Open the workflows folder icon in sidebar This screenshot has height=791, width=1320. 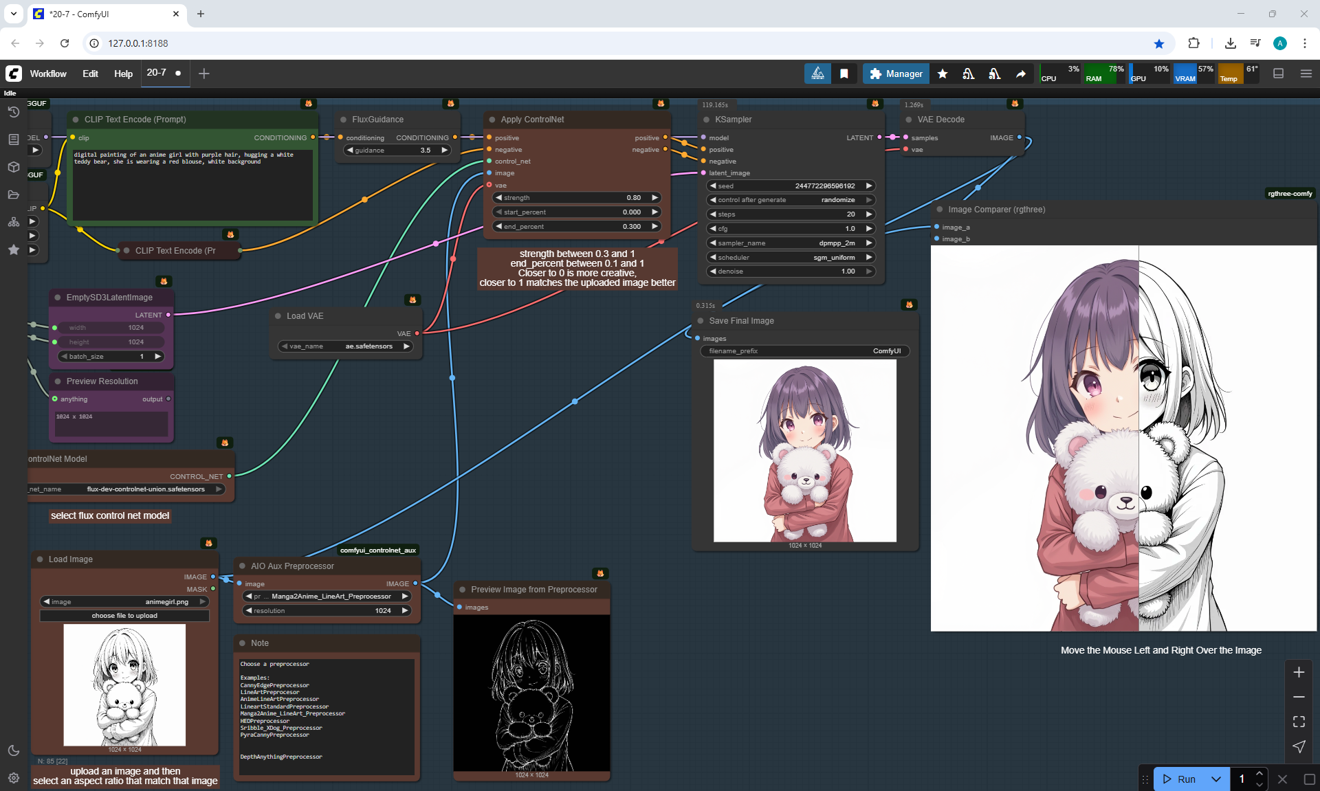[x=13, y=194]
